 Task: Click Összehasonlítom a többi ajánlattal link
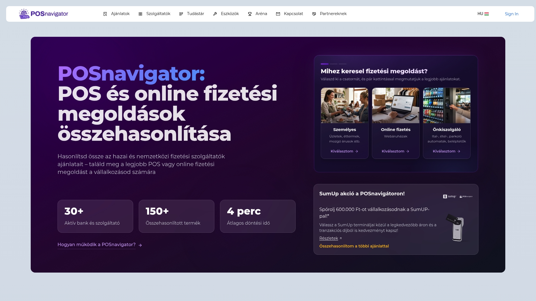pyautogui.click(x=354, y=246)
